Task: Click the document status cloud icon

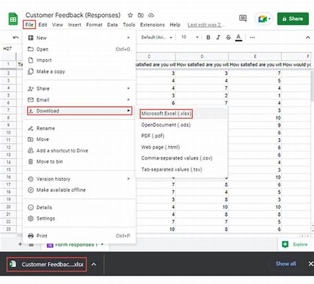Action: tap(151, 15)
